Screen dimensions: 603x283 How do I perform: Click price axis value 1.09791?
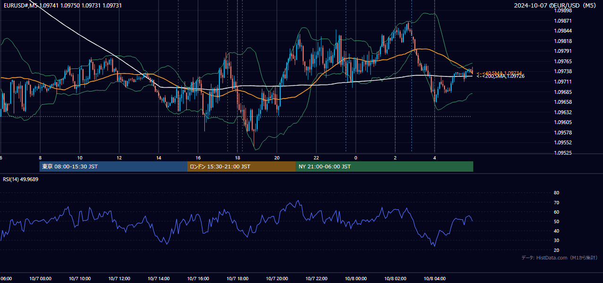563,51
